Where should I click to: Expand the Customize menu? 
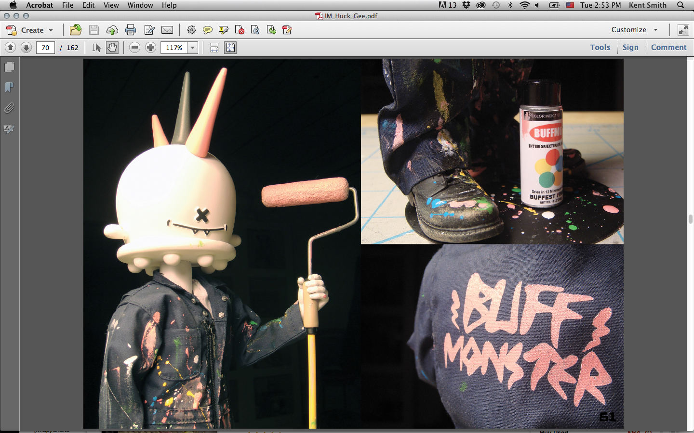point(635,30)
